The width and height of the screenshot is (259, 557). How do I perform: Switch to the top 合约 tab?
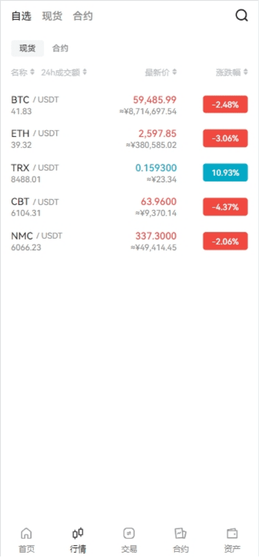[x=83, y=16]
